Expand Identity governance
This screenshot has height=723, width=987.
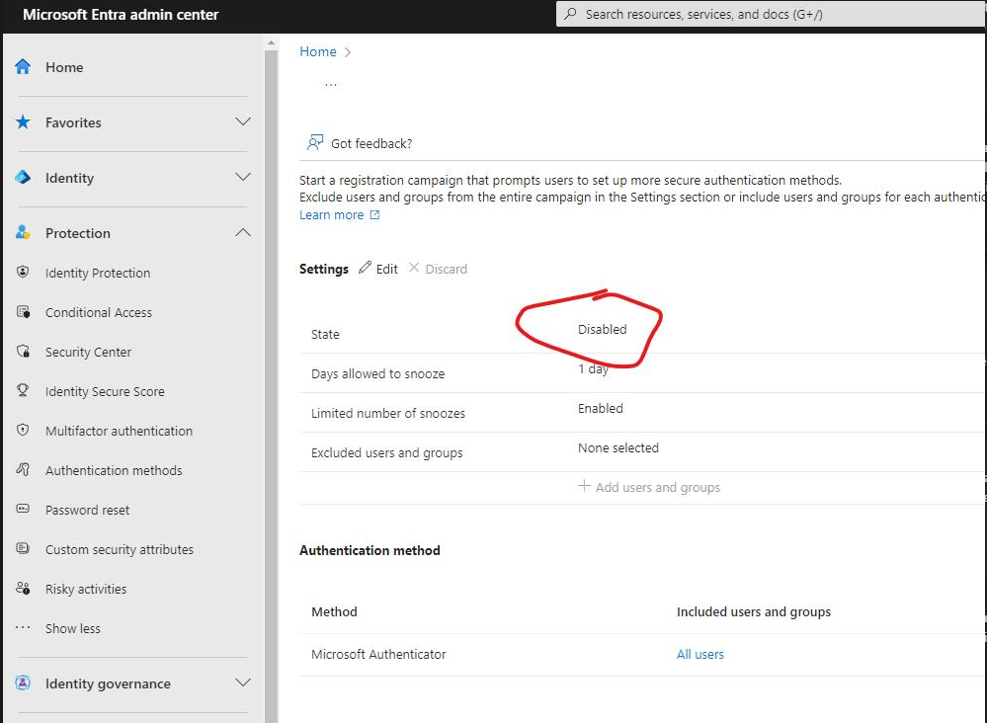coord(242,683)
